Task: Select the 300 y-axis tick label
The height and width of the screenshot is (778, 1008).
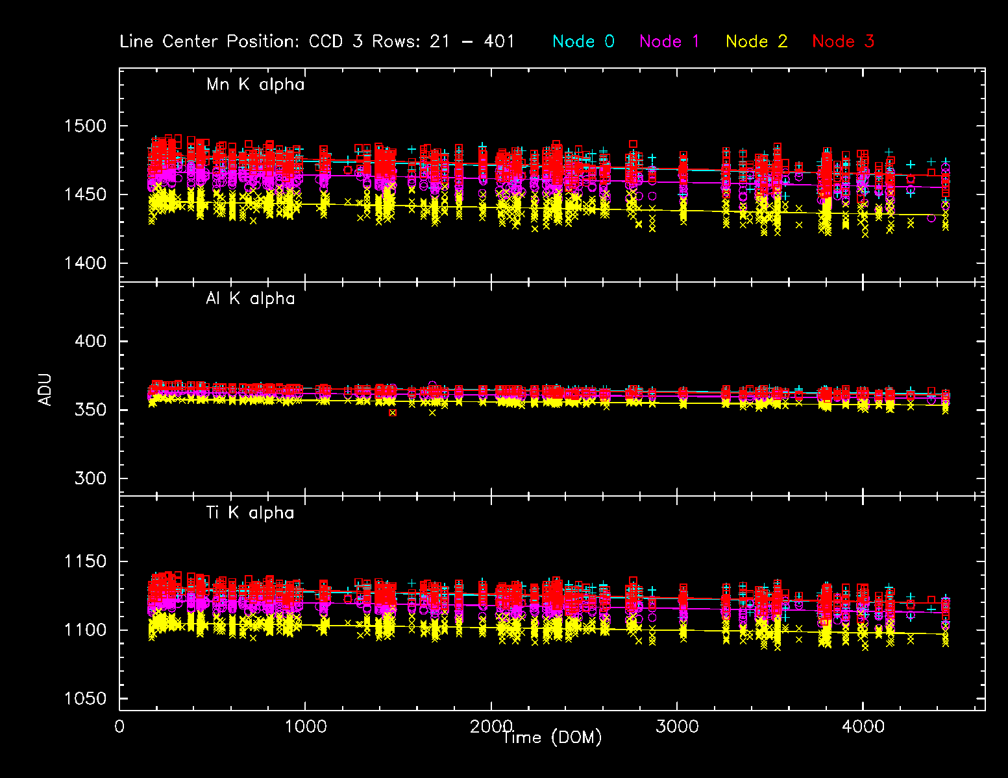Action: point(90,478)
